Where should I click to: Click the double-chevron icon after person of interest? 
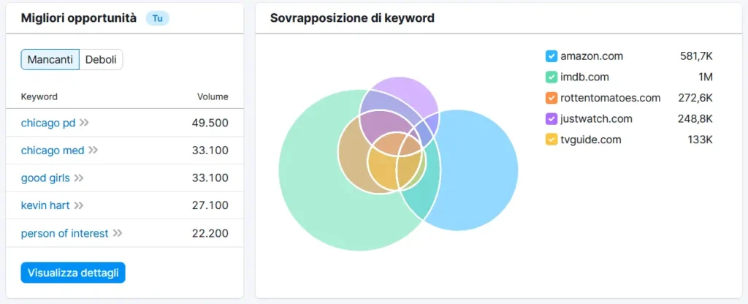118,233
